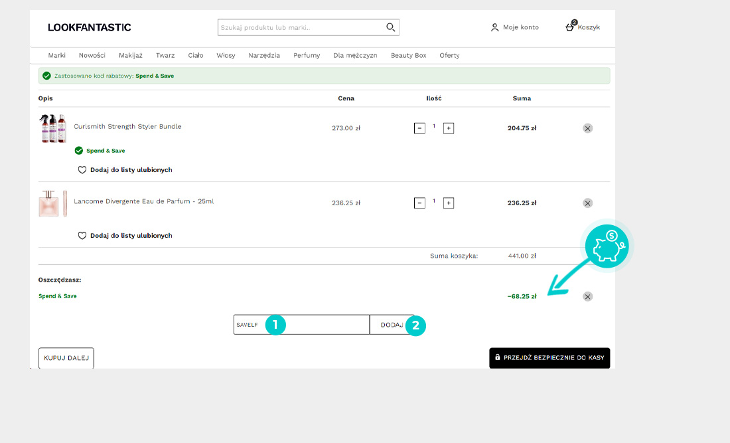Open the Oferty menu
The height and width of the screenshot is (443, 730).
click(x=449, y=55)
